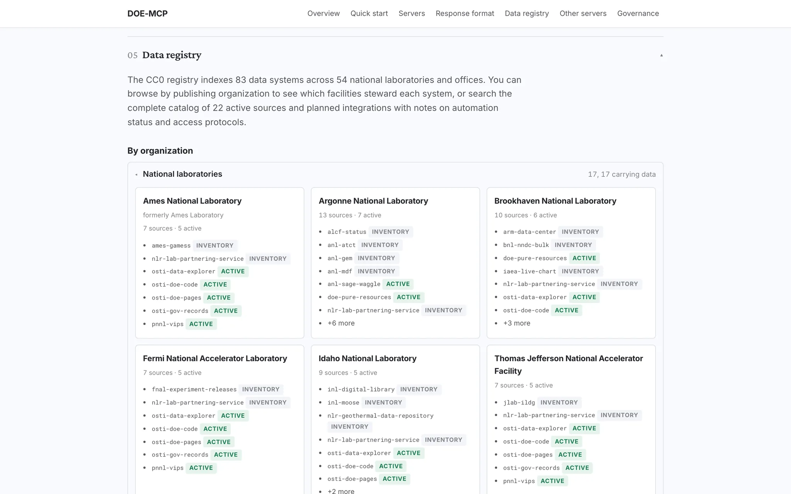Click 'formerly Ames Laboratory' subtitle
Screen dimensions: 791x494
point(183,215)
